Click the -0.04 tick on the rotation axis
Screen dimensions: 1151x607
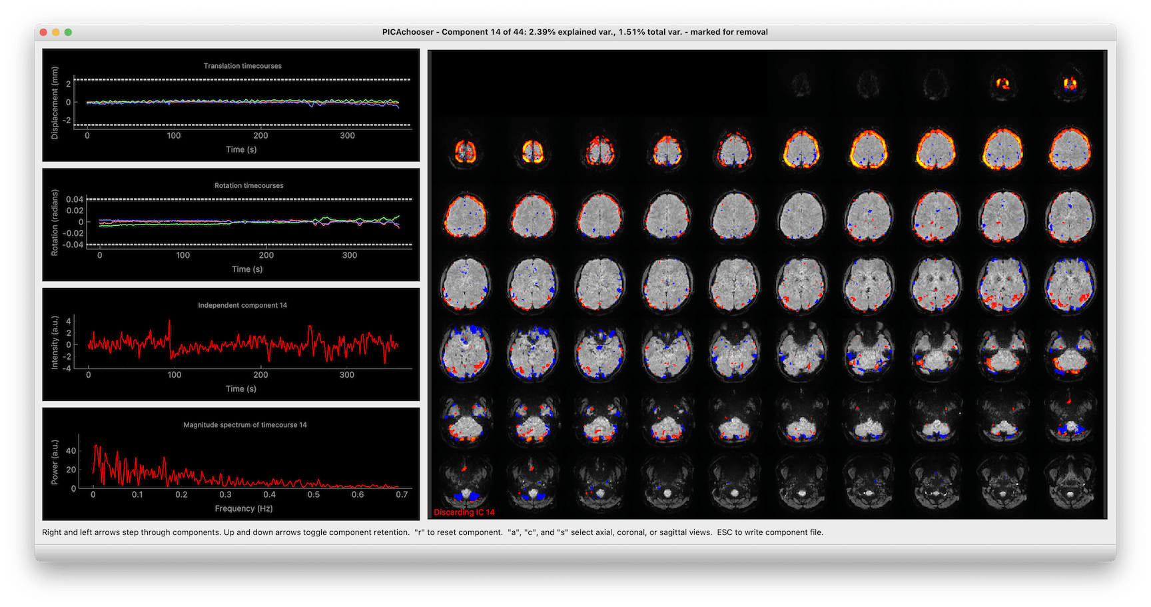pyautogui.click(x=73, y=245)
